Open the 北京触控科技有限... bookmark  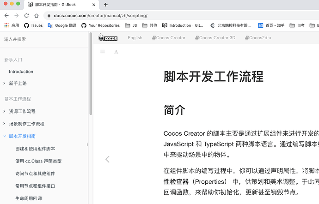(231, 25)
